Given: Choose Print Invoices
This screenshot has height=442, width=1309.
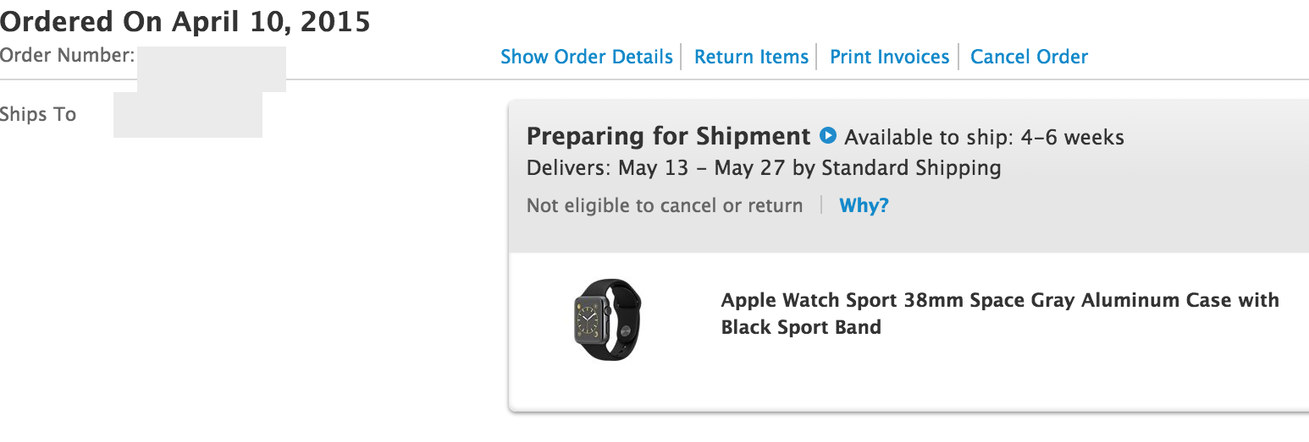Looking at the screenshot, I should click(x=889, y=57).
